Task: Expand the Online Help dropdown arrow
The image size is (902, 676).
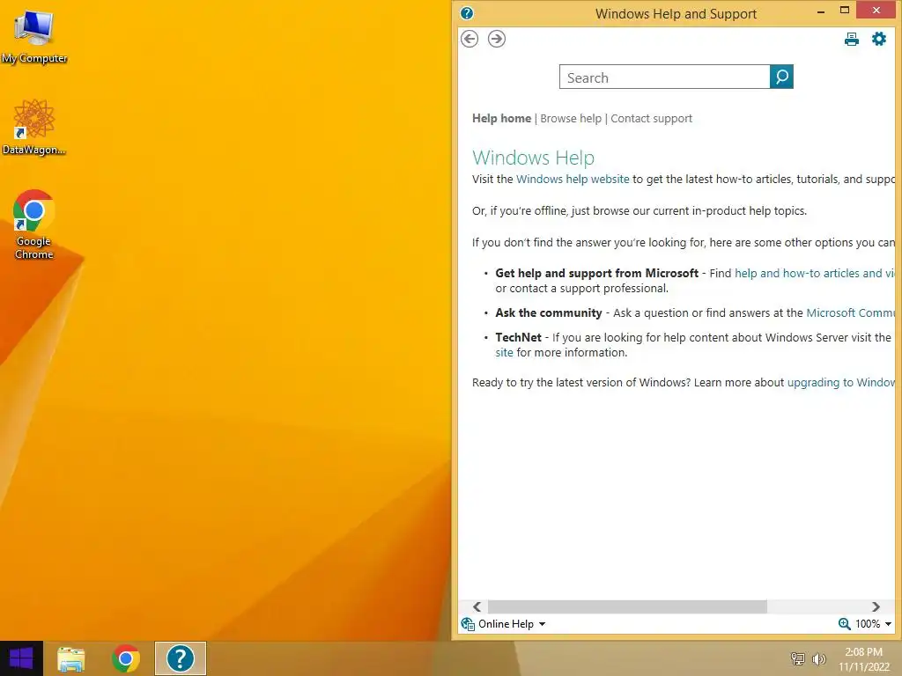Action: pos(542,624)
